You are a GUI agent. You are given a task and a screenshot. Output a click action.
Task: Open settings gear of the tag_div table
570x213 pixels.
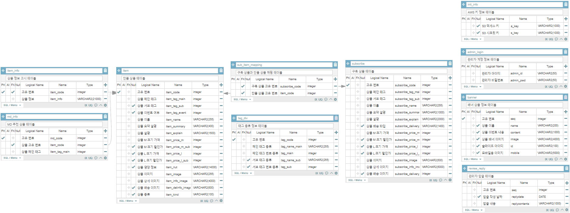(x=336, y=173)
